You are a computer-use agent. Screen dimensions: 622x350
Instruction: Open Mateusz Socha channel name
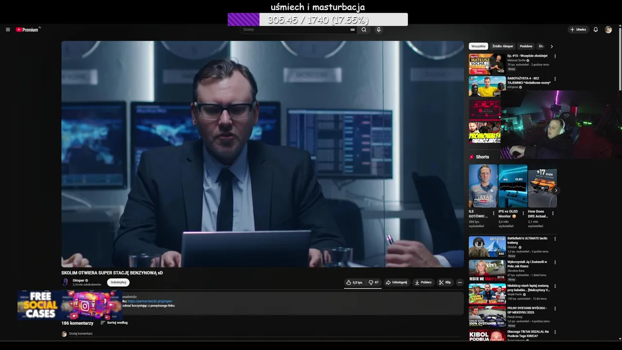516,60
